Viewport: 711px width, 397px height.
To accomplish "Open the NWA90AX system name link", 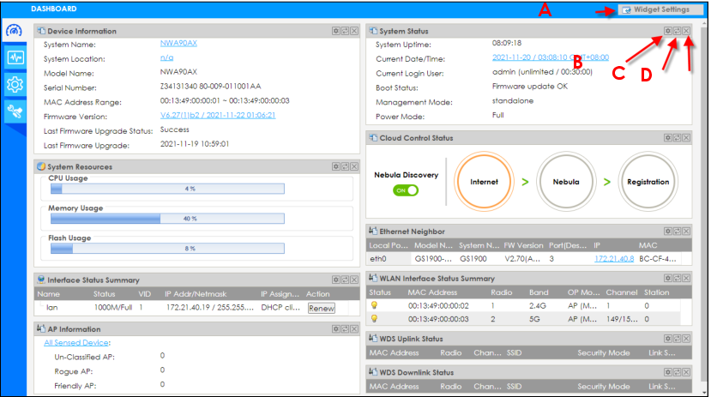I will click(178, 44).
